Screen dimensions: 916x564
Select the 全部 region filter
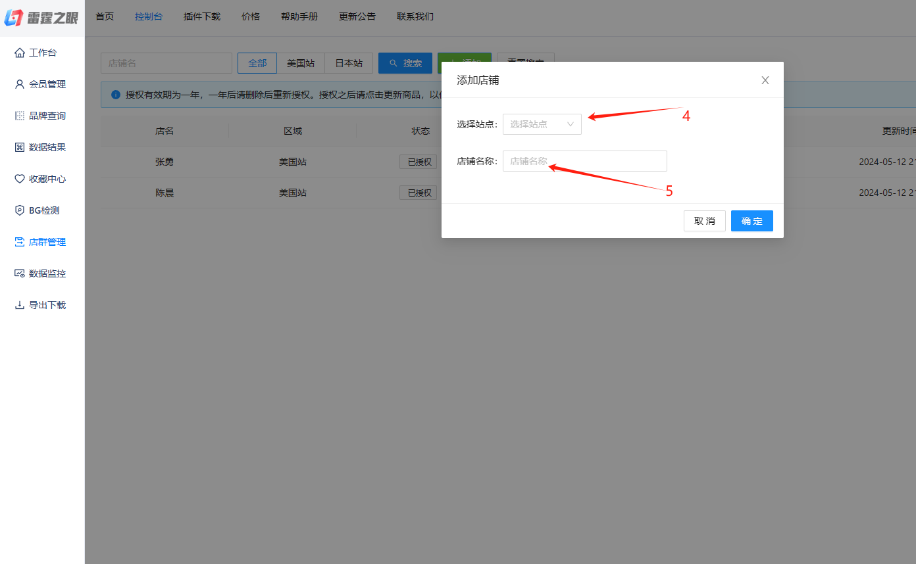[x=257, y=63]
